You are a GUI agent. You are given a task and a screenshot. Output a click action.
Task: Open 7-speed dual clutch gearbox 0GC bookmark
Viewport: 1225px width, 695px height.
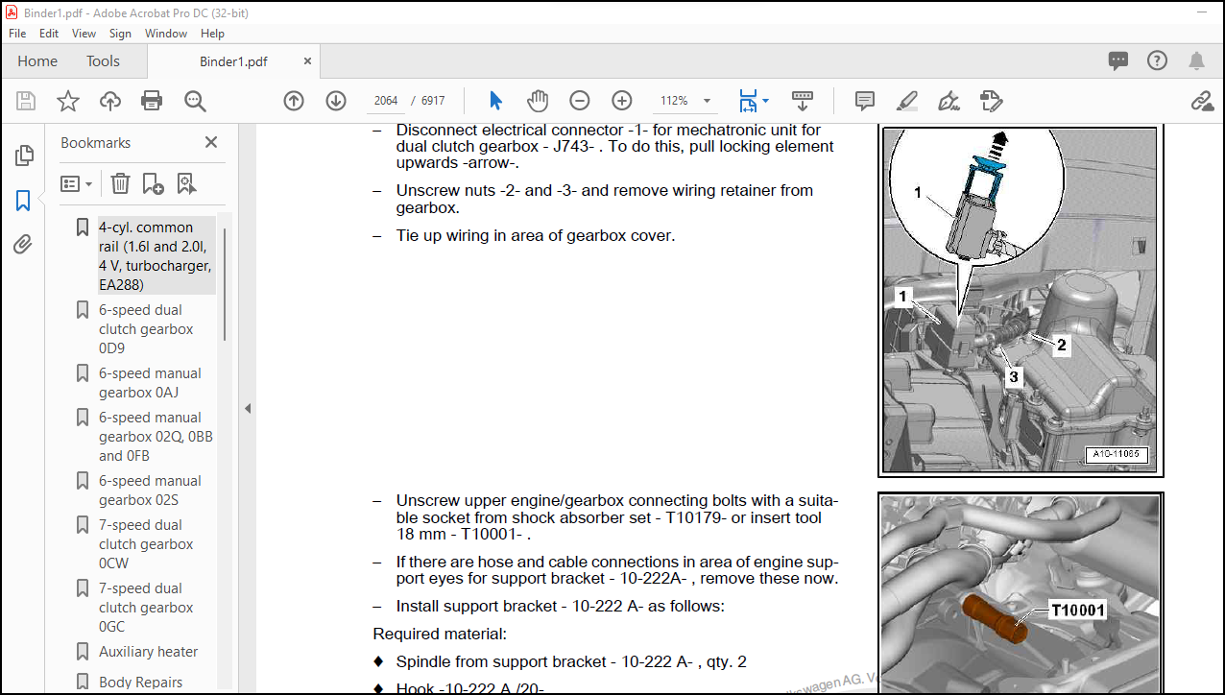tap(146, 607)
